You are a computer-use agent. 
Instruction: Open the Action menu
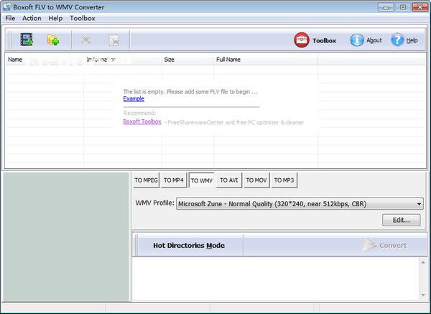point(32,18)
